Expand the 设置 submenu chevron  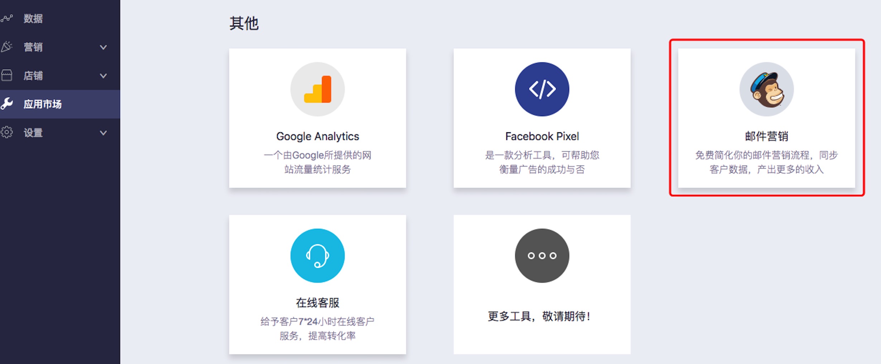(x=103, y=133)
